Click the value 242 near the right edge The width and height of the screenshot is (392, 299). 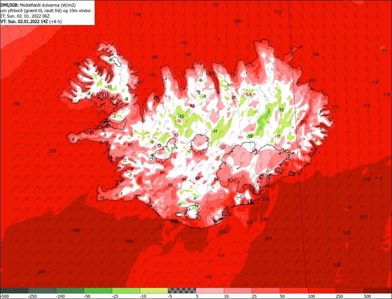379,178
